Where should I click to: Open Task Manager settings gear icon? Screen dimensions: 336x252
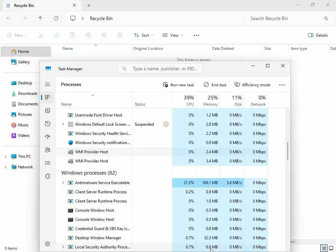click(x=48, y=244)
